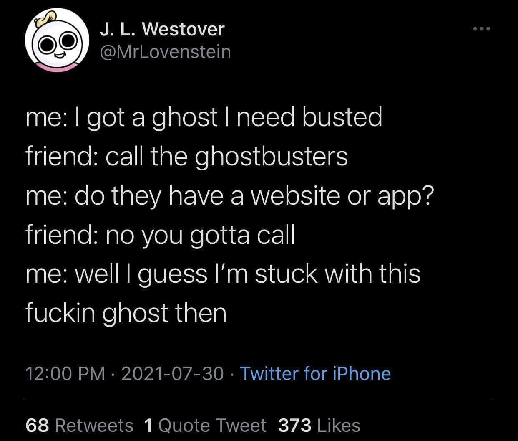This screenshot has width=518, height=441.
Task: Click the 2021-07-30 date text
Action: pyautogui.click(x=173, y=373)
